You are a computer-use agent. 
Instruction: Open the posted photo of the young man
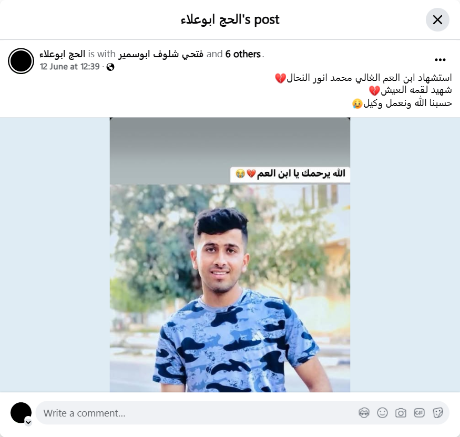230,255
